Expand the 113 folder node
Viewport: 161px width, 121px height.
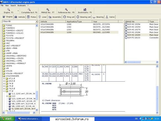tap(7, 96)
